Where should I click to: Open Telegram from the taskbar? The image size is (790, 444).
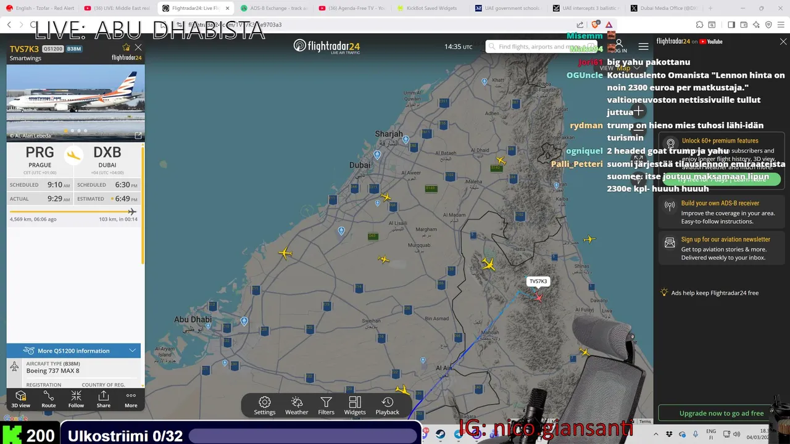point(458,434)
